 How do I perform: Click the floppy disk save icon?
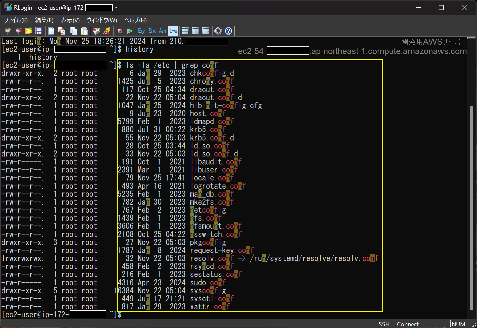coord(39,31)
